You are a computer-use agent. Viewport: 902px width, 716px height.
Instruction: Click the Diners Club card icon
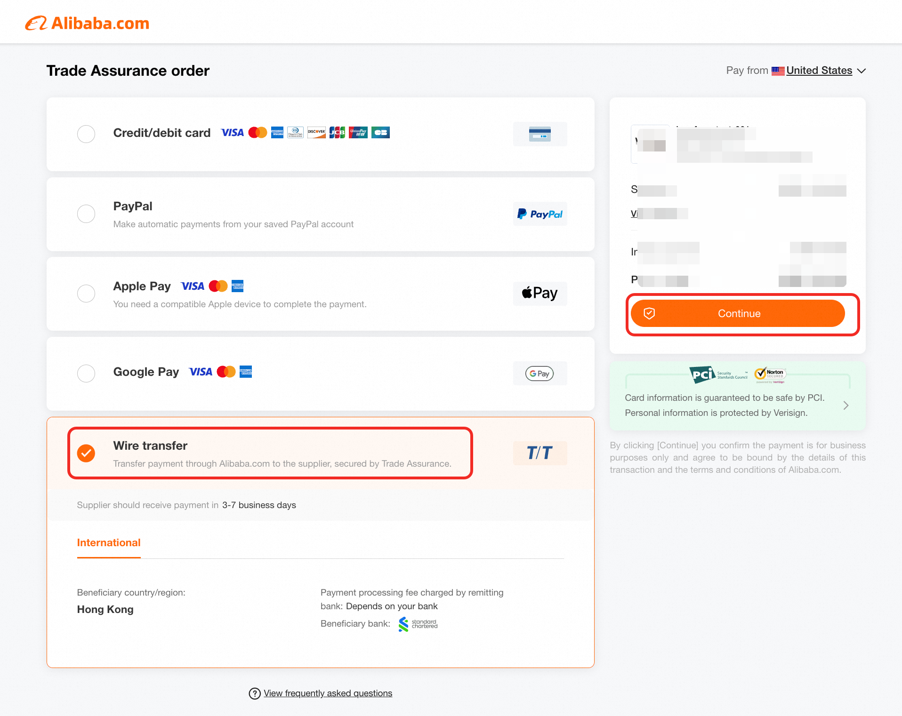pyautogui.click(x=296, y=133)
